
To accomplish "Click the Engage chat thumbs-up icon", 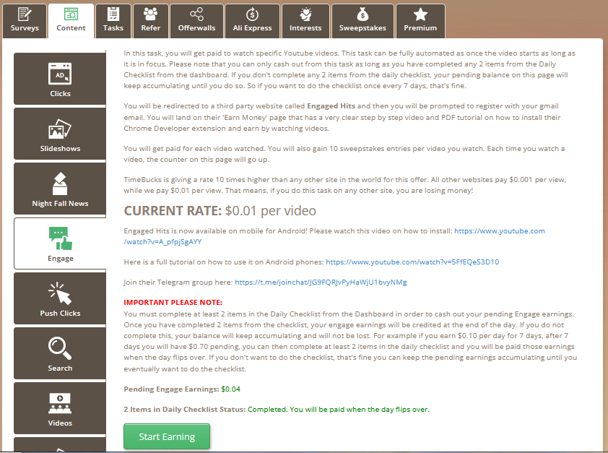I will click(x=60, y=238).
